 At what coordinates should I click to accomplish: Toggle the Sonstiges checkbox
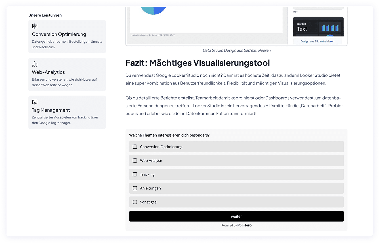pyautogui.click(x=135, y=202)
